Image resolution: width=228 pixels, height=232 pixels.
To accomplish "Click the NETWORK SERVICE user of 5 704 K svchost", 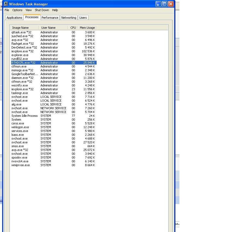I will tap(53, 112).
